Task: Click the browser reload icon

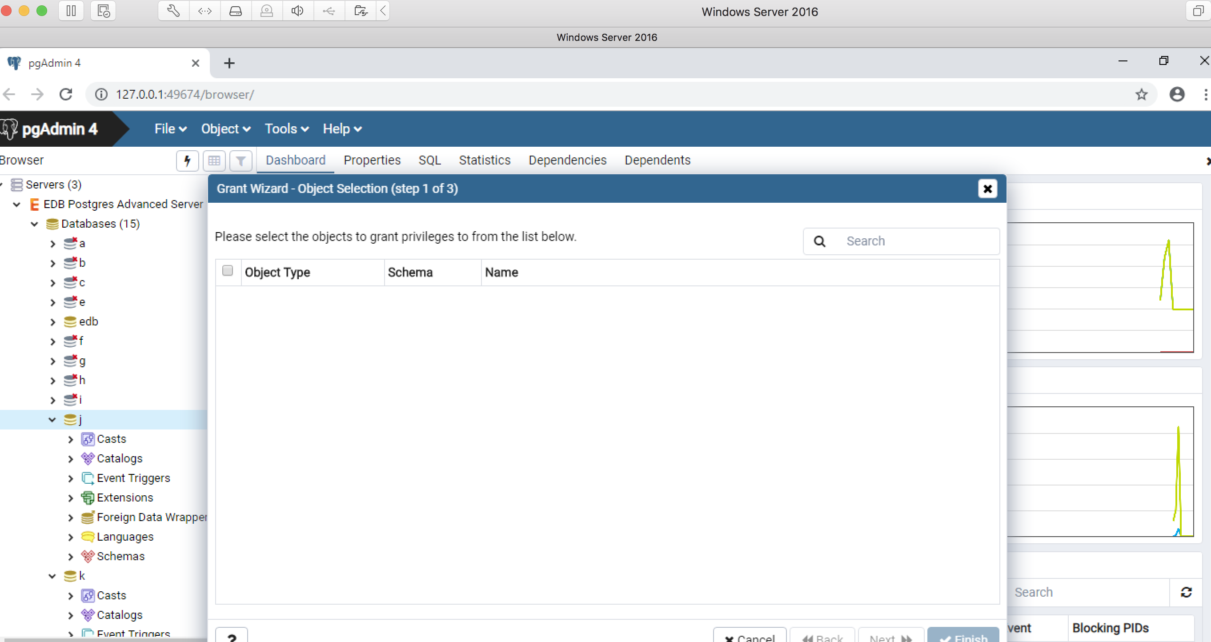Action: click(66, 94)
